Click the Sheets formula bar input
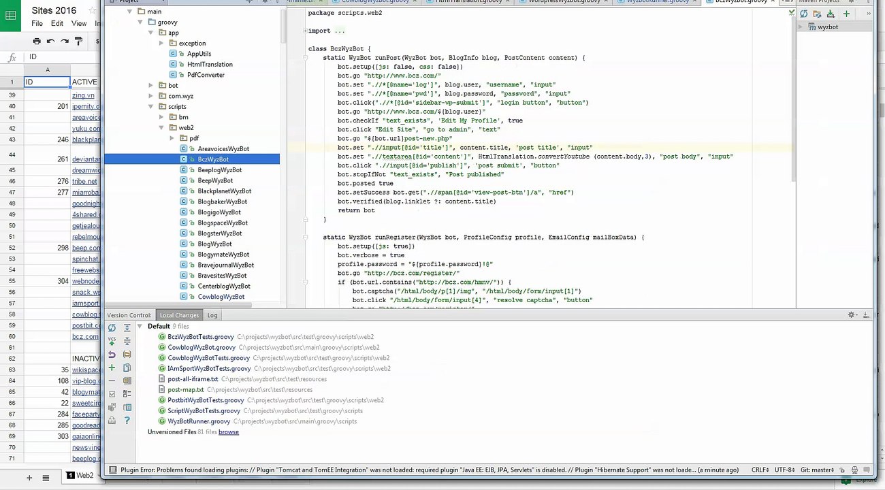 pos(63,57)
